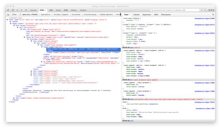Click the noscript Attention JavaScript text
This screenshot has height=129, width=221.
67,91
